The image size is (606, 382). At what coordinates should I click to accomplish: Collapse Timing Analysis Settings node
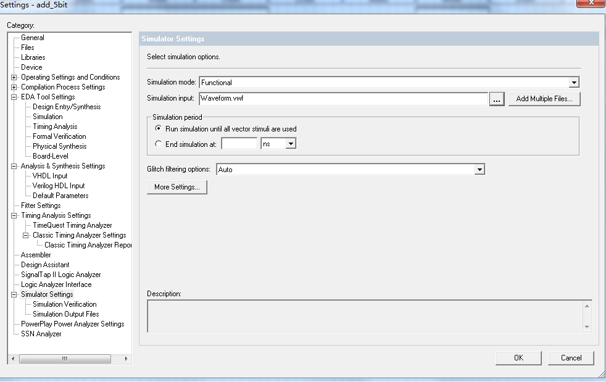coord(14,216)
